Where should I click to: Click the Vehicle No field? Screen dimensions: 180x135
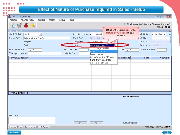pyautogui.click(x=84, y=53)
